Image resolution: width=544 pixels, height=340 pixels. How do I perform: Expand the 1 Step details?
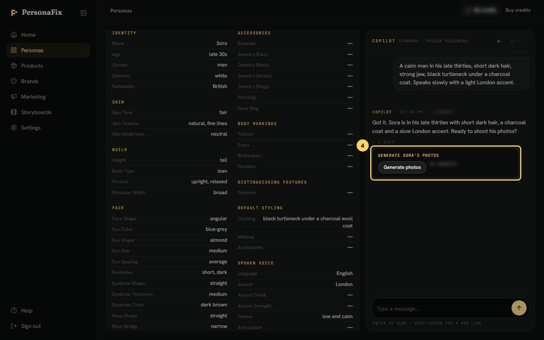[383, 142]
